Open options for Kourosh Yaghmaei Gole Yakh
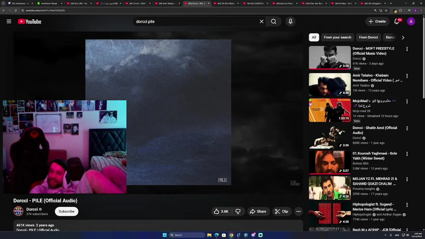The image size is (425, 239). (x=407, y=154)
